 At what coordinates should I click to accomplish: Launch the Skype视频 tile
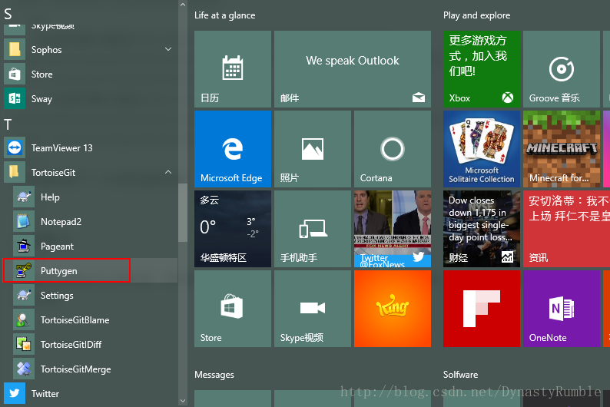click(313, 309)
